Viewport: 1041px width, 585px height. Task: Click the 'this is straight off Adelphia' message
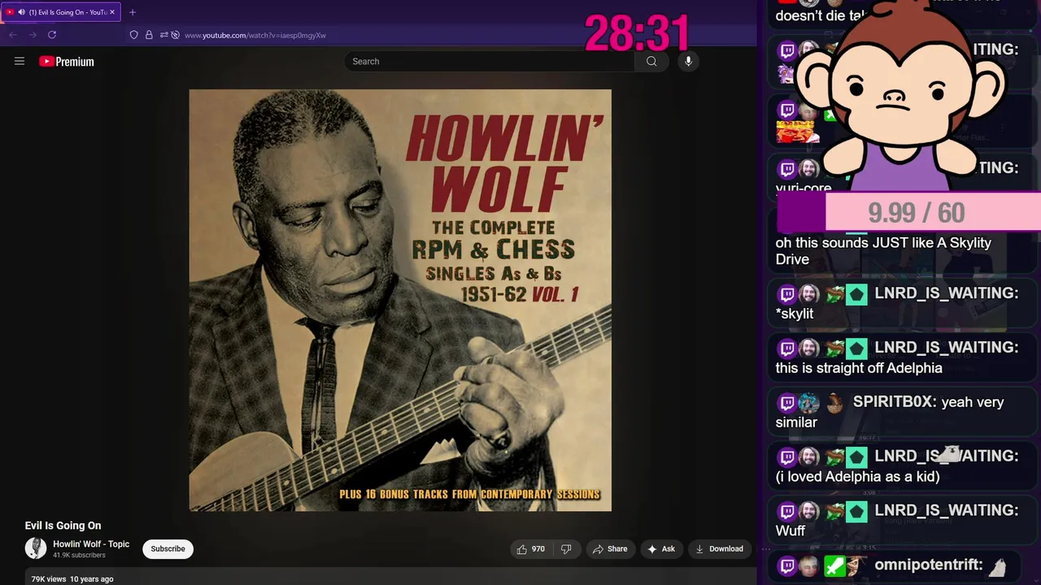[859, 368]
